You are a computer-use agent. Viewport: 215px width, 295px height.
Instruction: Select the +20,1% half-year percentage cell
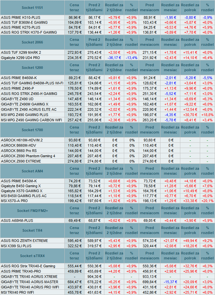tap(207, 201)
